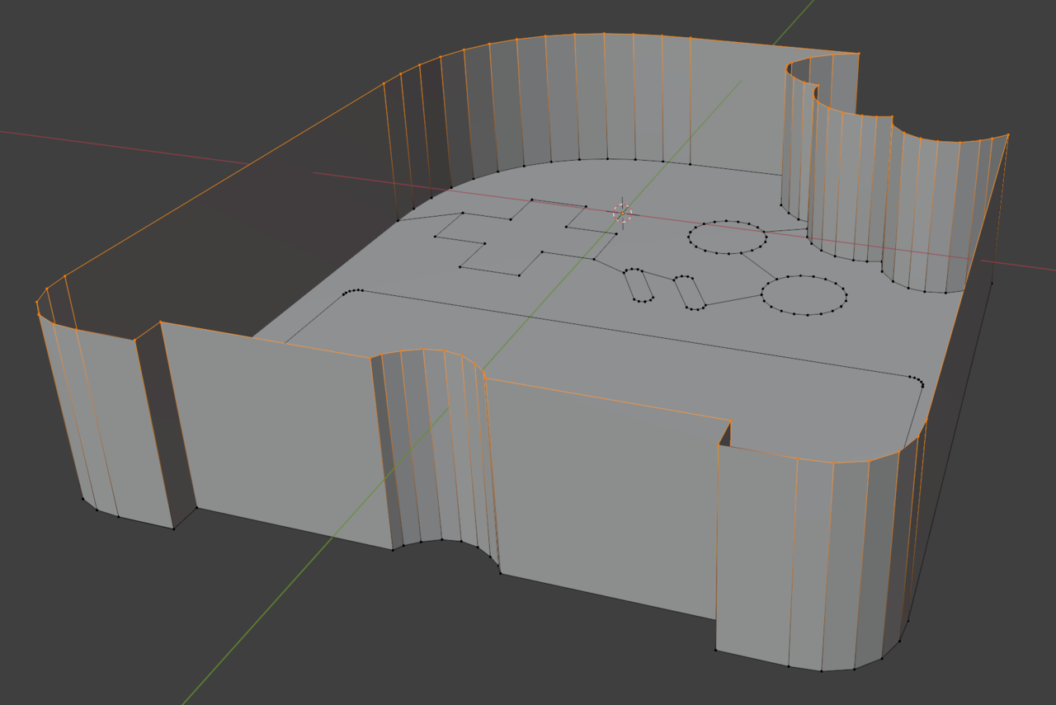This screenshot has height=705, width=1056.
Task: Click the wide front-right flat wall face
Action: [606, 495]
